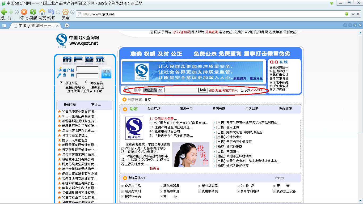
Task: Click the URL address bar
Action: point(212,14)
